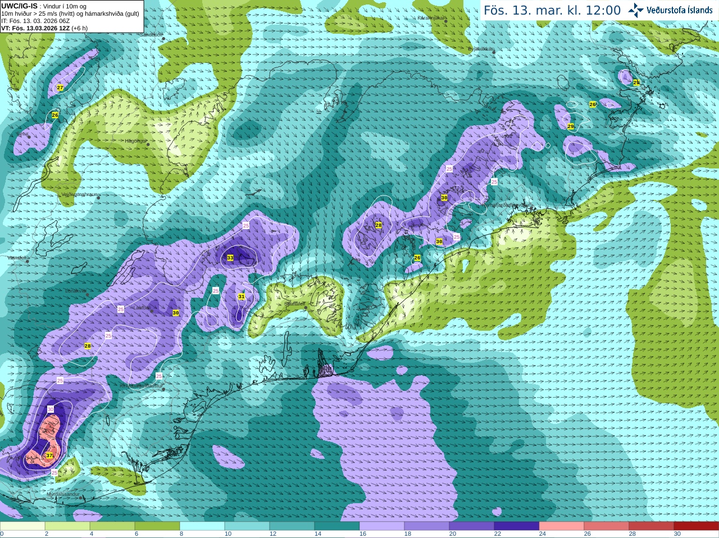Click the VT: Fös. 13.03.2026 12Z line
Viewport: 719px width, 538px height.
35,28
